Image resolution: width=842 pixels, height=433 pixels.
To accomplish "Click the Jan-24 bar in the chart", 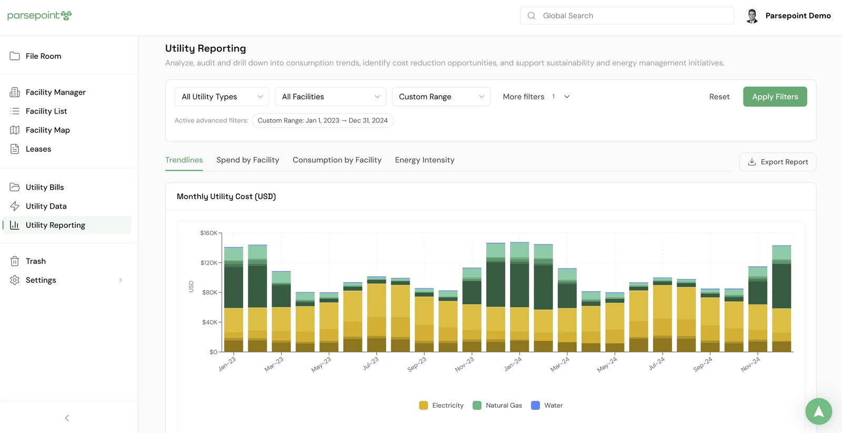I will point(519,297).
